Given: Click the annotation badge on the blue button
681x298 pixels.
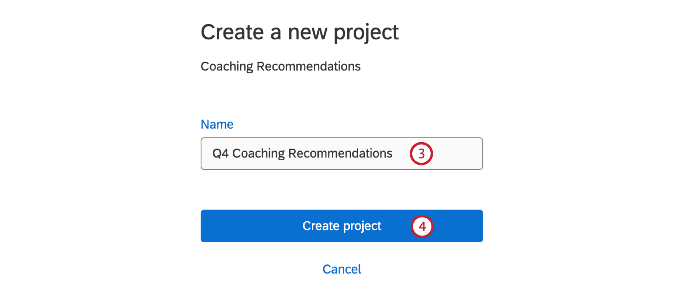Looking at the screenshot, I should (422, 226).
